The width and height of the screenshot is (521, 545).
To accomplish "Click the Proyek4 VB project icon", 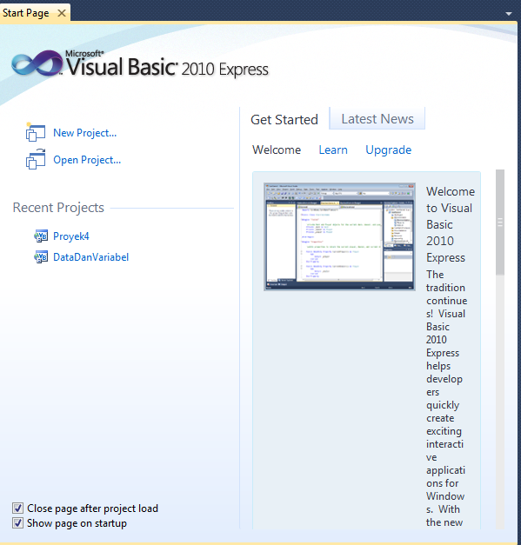I will [41, 236].
